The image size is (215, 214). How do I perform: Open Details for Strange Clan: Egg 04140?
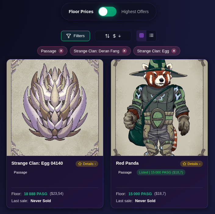coord(87,164)
